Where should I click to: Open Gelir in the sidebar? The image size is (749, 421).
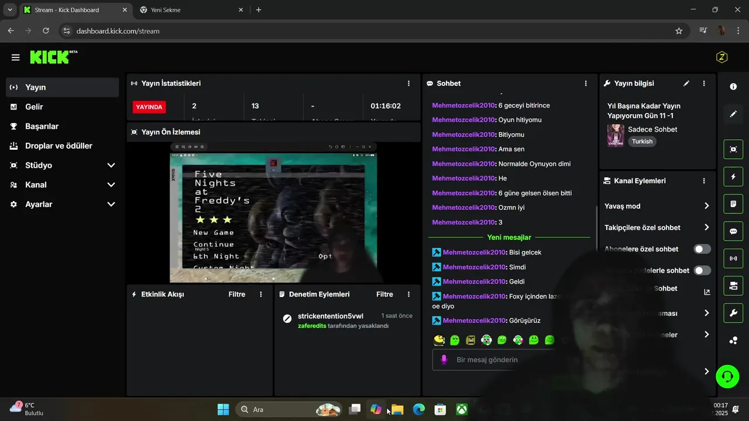click(x=63, y=107)
